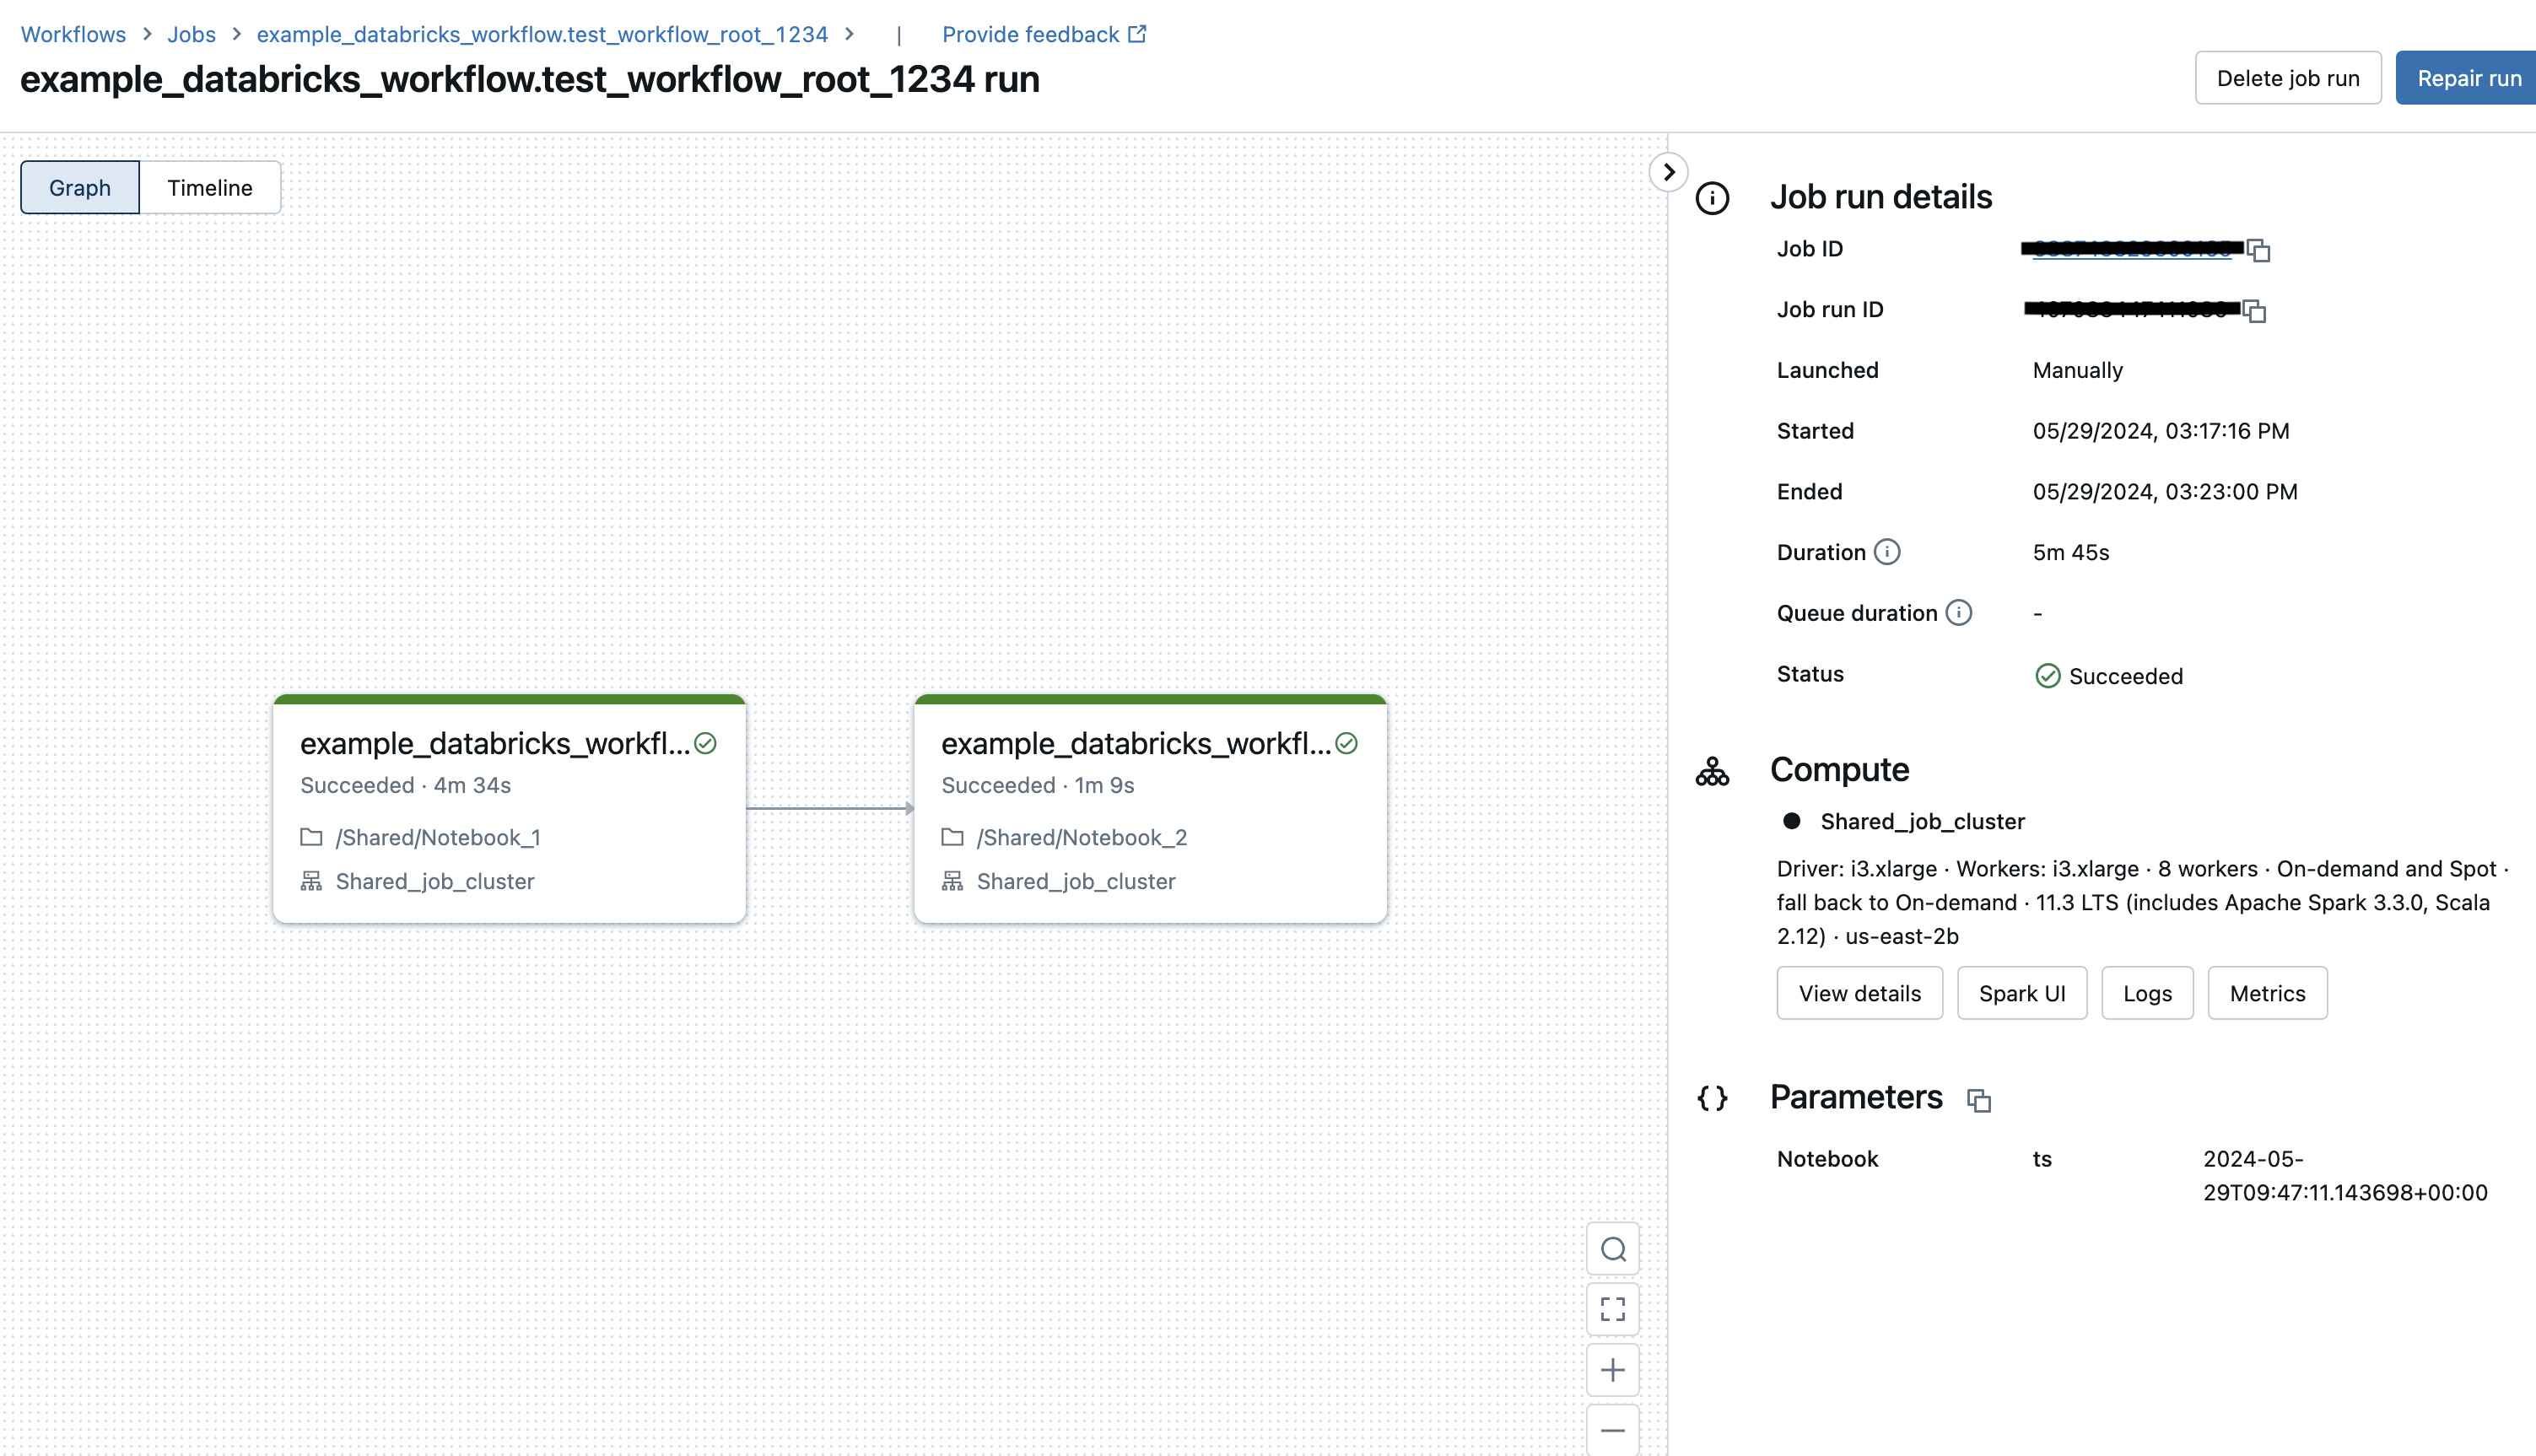
Task: Click the zoom out button on graph canvas
Action: coord(1611,1430)
